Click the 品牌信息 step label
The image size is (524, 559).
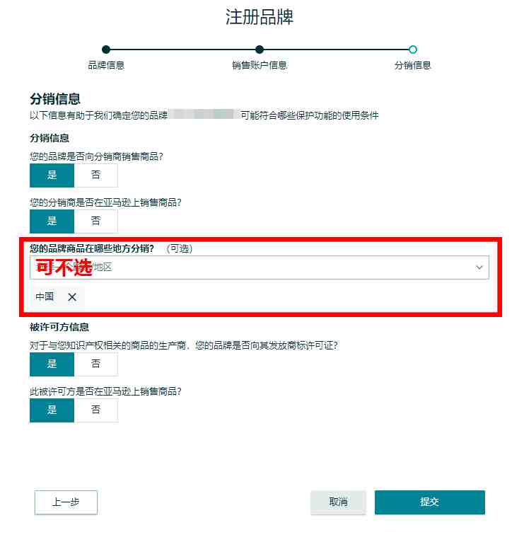[106, 65]
